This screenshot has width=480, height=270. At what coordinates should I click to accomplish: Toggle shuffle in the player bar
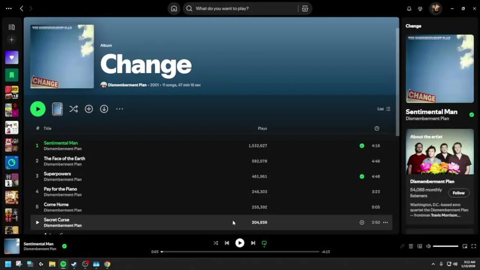pos(216,243)
